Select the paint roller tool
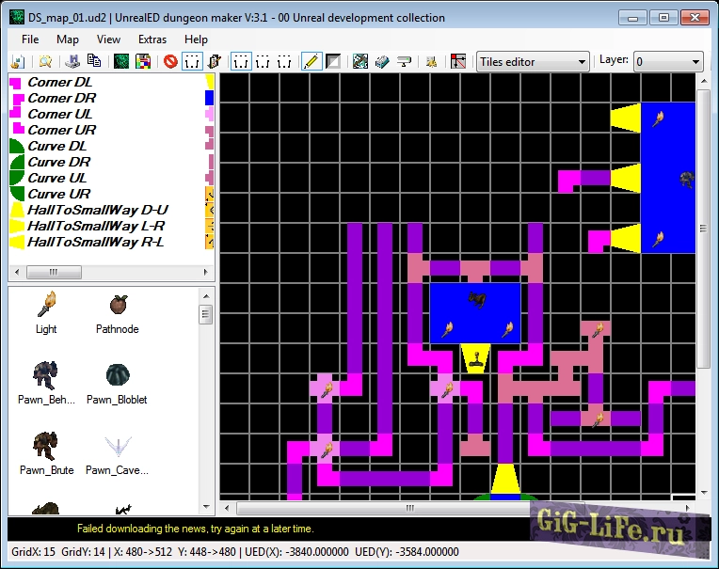719x569 pixels. tap(405, 62)
